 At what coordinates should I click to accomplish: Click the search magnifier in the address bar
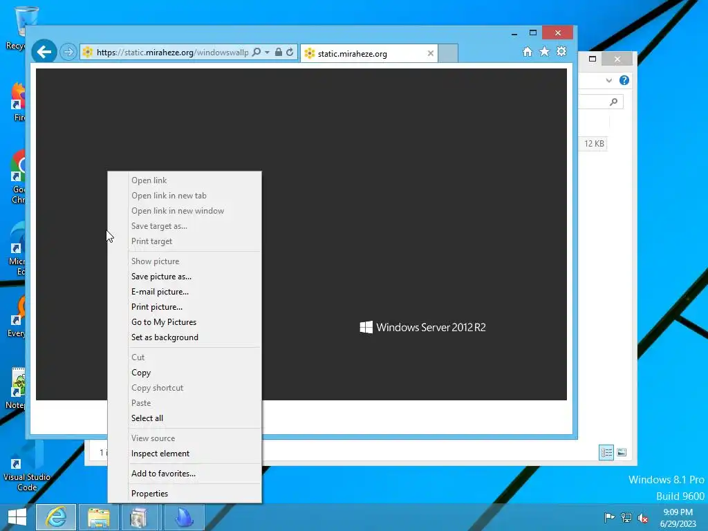pyautogui.click(x=256, y=52)
